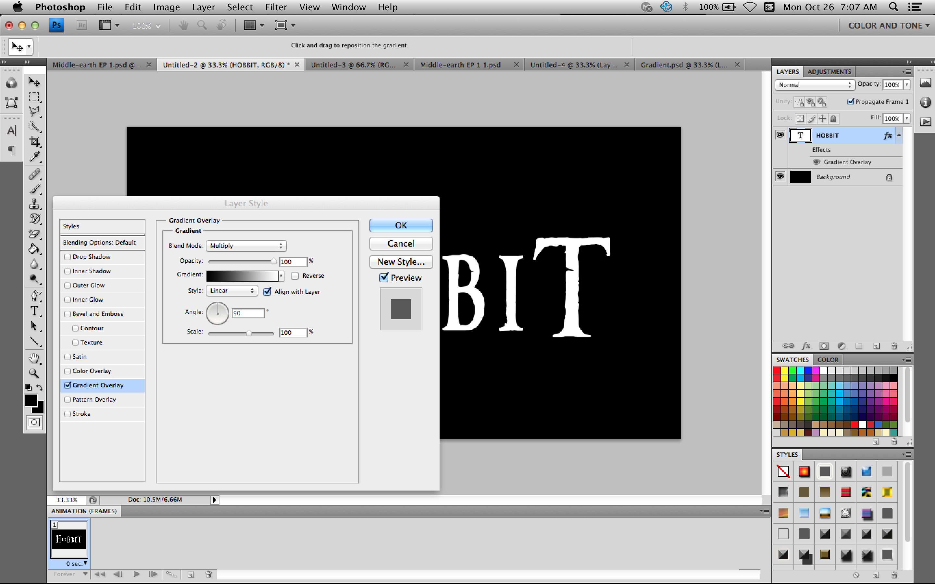Select the Horizontal Type tool
Viewport: 935px width, 584px height.
[34, 311]
